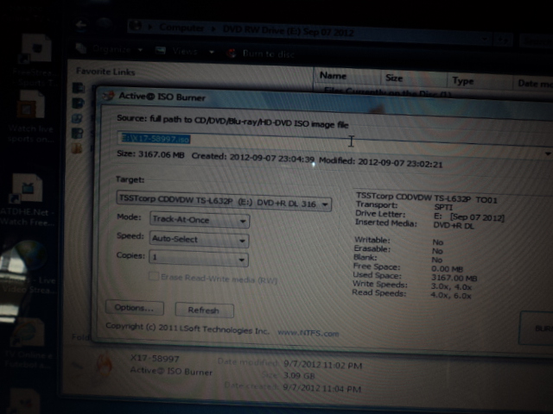This screenshot has height=414, width=553.
Task: Click Burn to disc in Explorer toolbar
Action: [269, 53]
